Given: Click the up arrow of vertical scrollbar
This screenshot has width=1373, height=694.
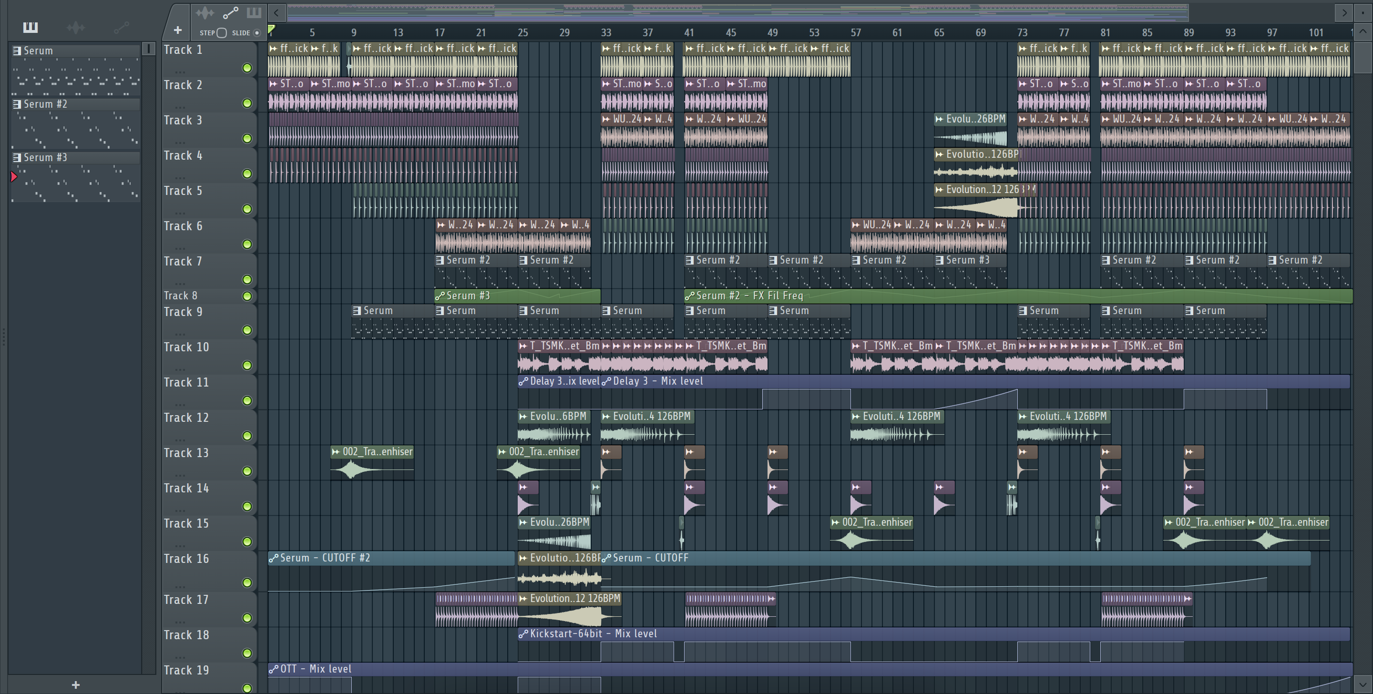Looking at the screenshot, I should (1363, 31).
